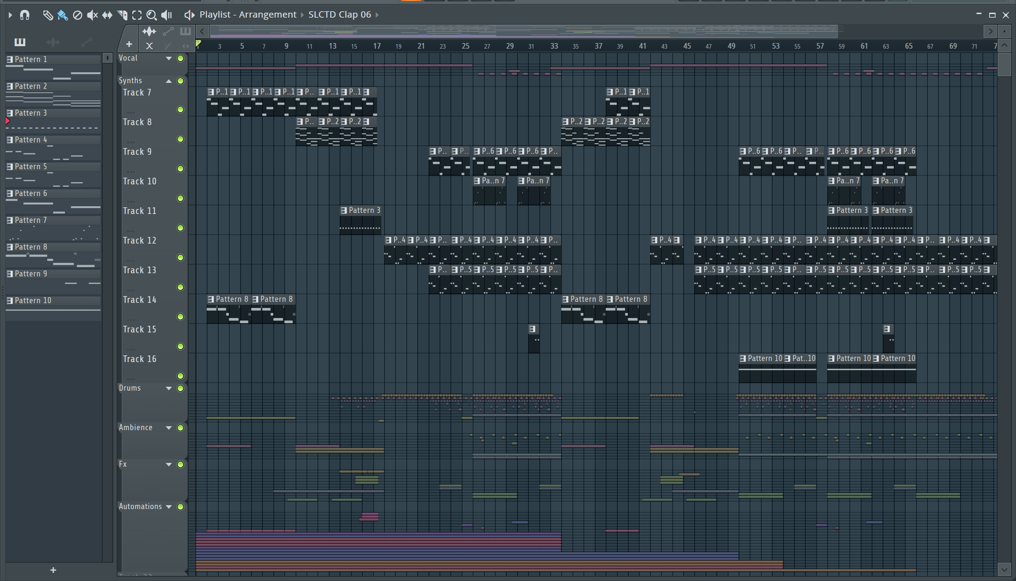The width and height of the screenshot is (1016, 581).
Task: Select the Slip tool
Action: click(107, 15)
